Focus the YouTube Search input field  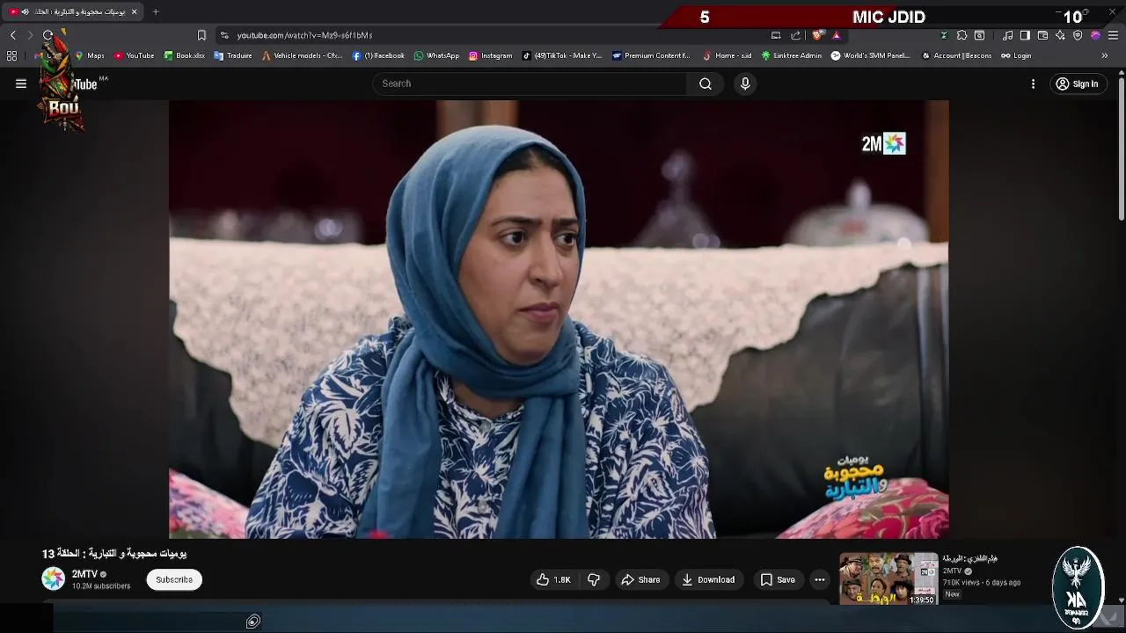point(530,84)
